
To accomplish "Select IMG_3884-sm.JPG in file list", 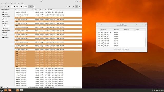I will [x=48, y=50].
